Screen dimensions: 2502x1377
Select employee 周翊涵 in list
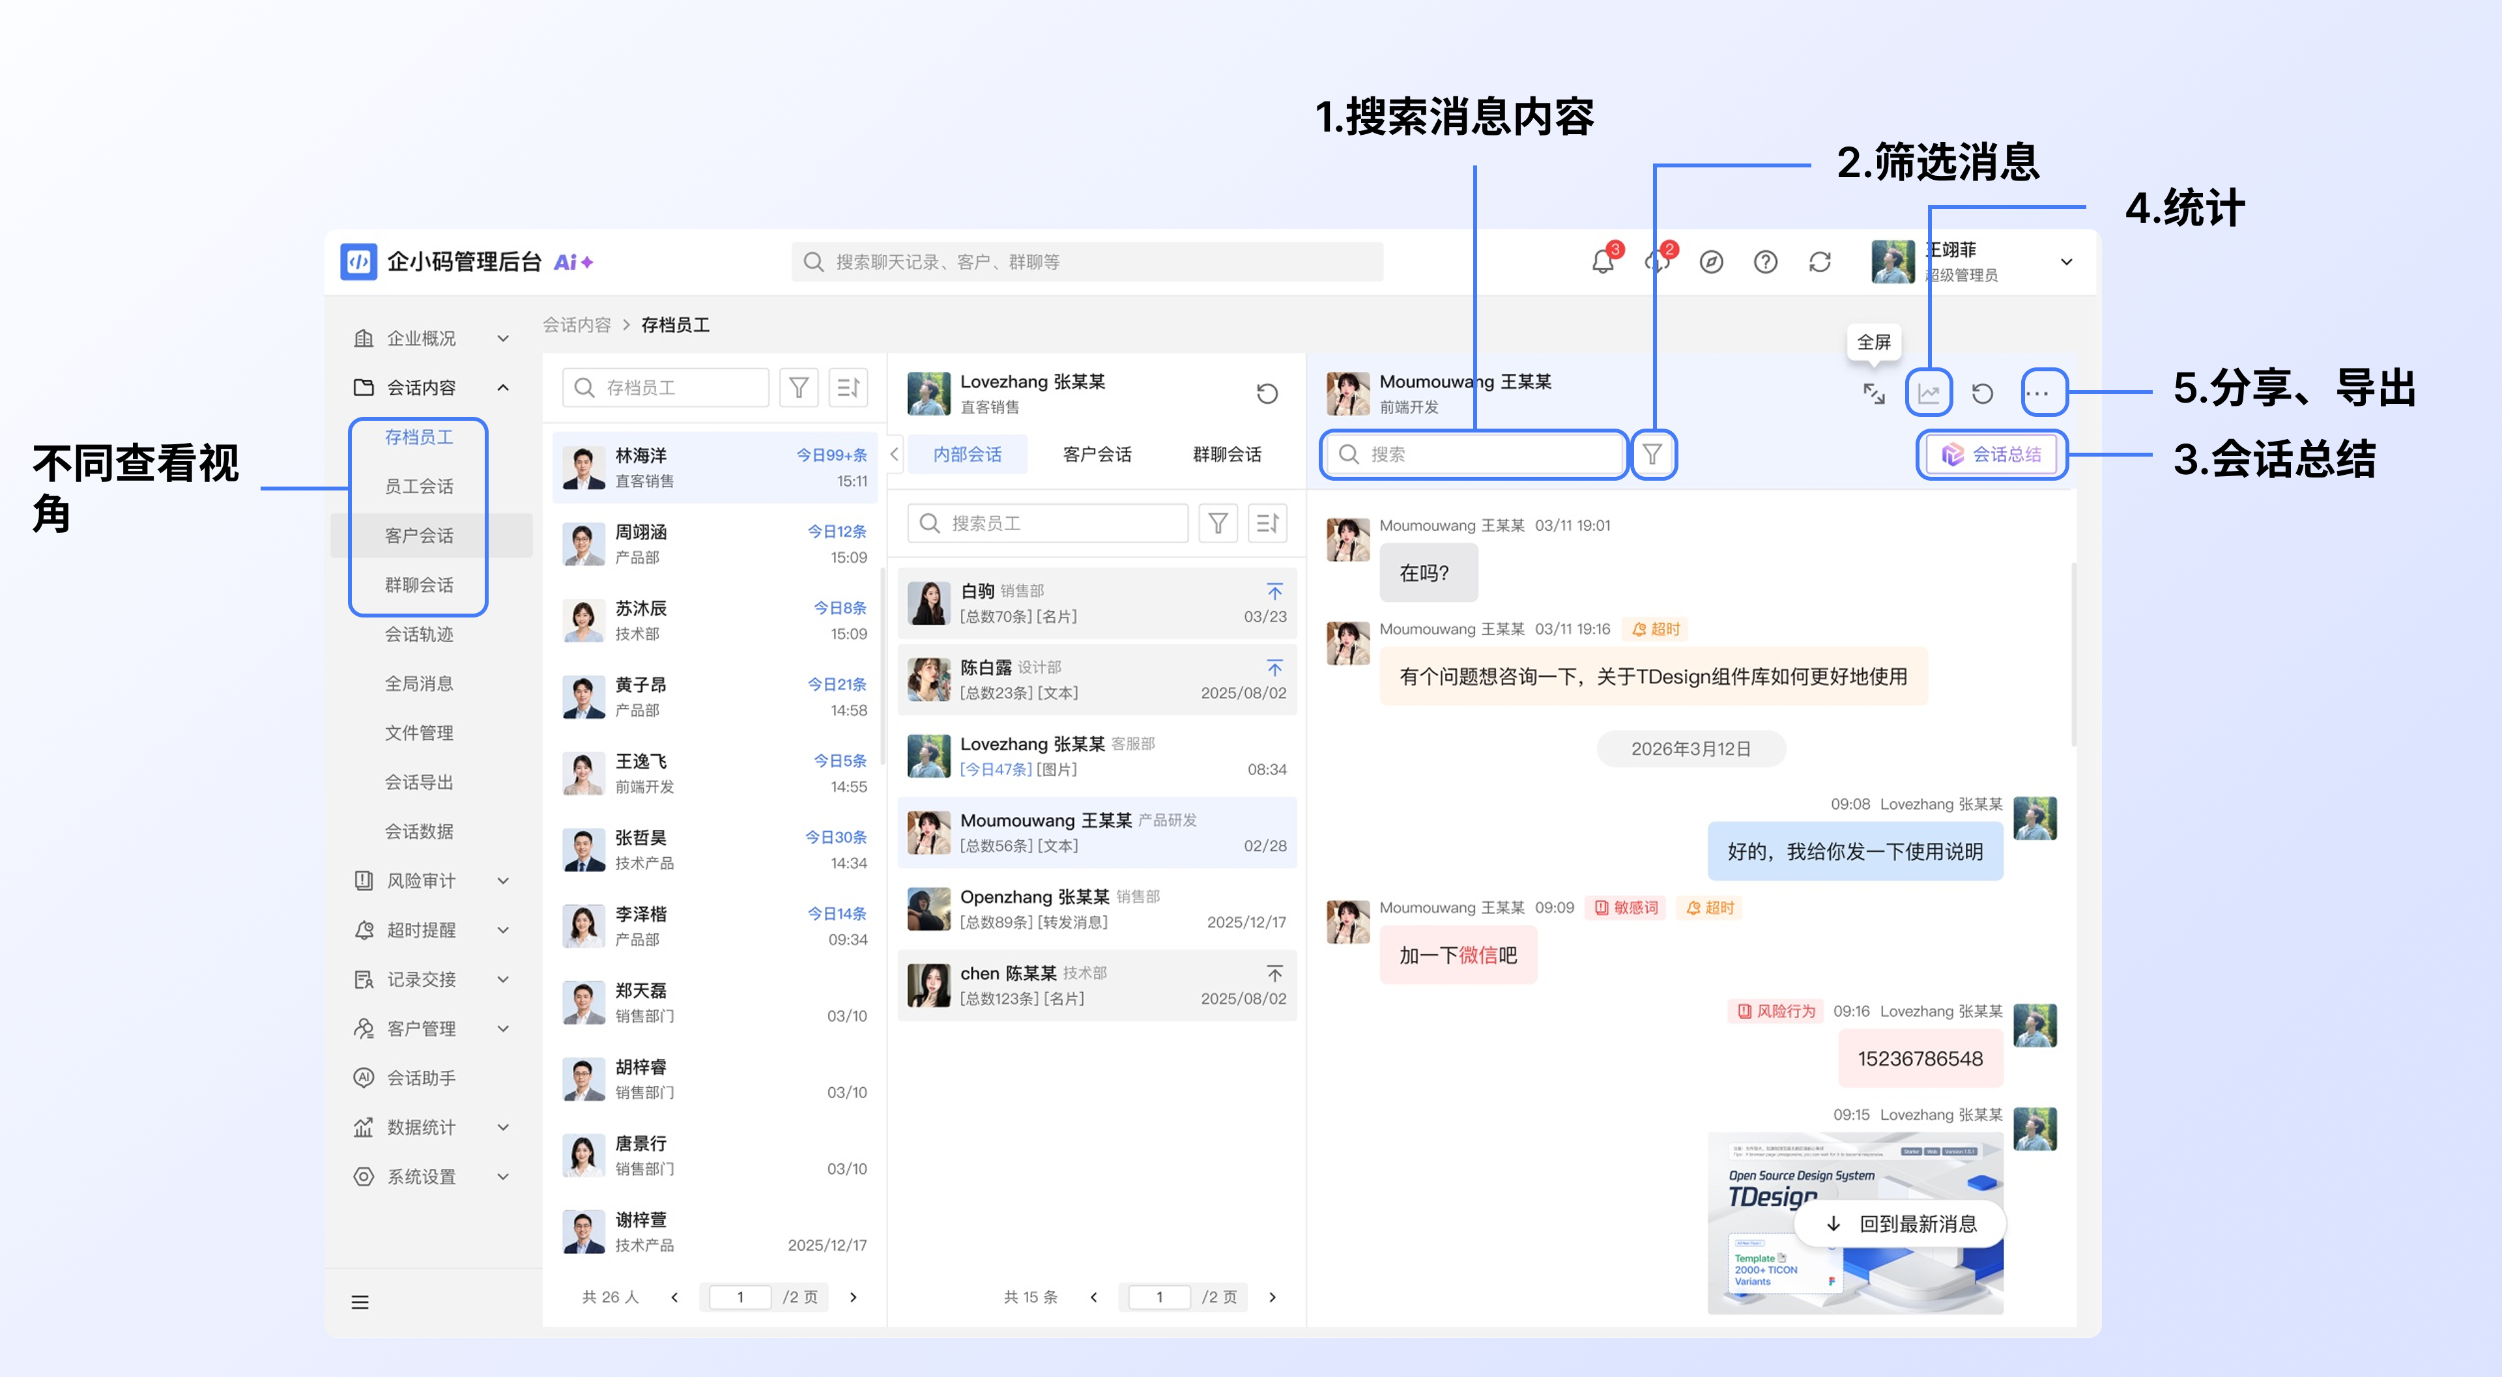tap(716, 545)
